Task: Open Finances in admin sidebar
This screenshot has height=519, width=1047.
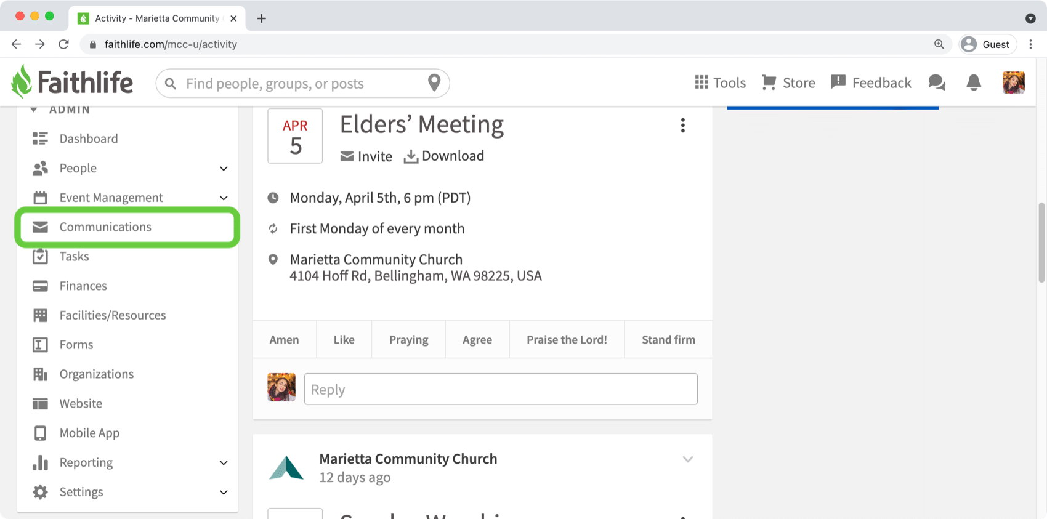Action: coord(83,286)
